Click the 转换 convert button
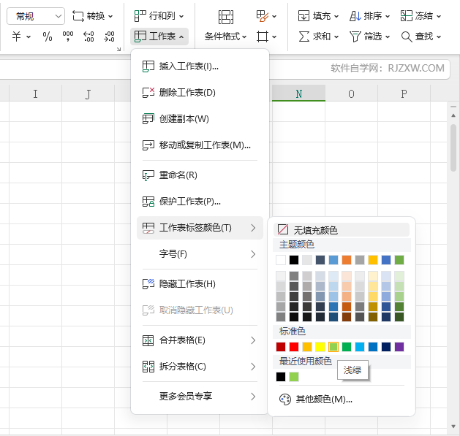This screenshot has height=436, width=460. (x=93, y=16)
